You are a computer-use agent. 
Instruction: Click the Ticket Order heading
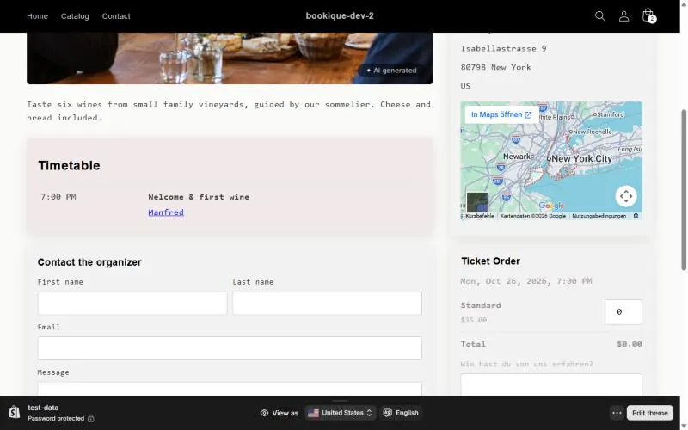(x=490, y=261)
